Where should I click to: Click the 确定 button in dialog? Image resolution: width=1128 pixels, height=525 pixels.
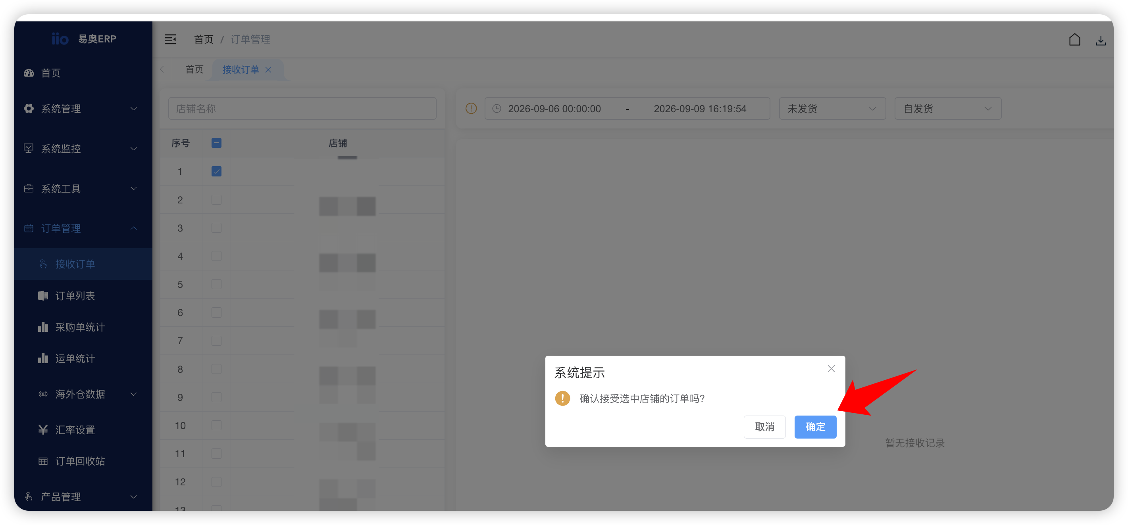(x=815, y=427)
